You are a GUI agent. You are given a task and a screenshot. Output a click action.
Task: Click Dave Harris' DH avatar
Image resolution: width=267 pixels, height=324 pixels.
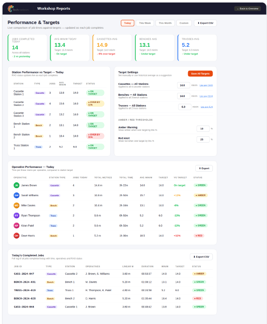(x=16, y=235)
